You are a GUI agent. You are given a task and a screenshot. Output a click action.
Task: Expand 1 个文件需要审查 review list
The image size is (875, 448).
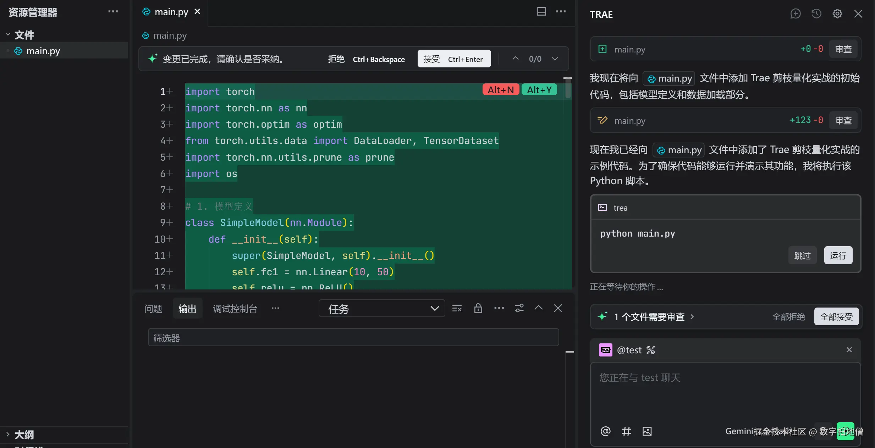(654, 316)
